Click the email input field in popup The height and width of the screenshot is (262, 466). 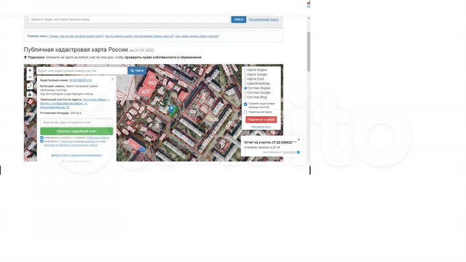click(x=76, y=122)
